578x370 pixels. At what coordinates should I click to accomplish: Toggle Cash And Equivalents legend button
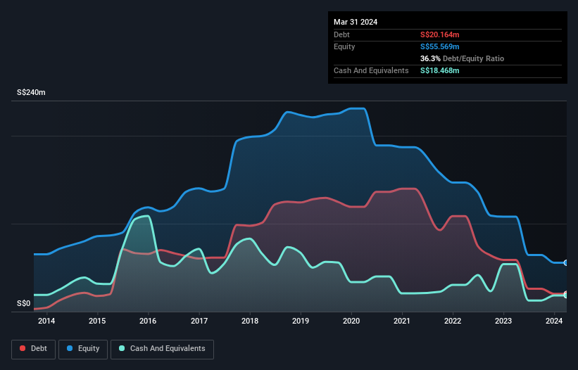point(162,349)
